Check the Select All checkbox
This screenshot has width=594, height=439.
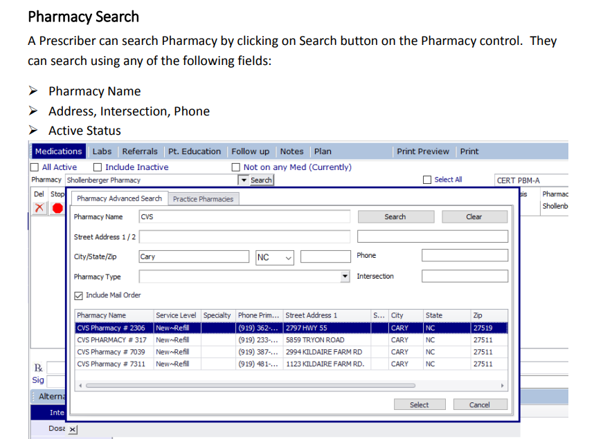pos(427,180)
